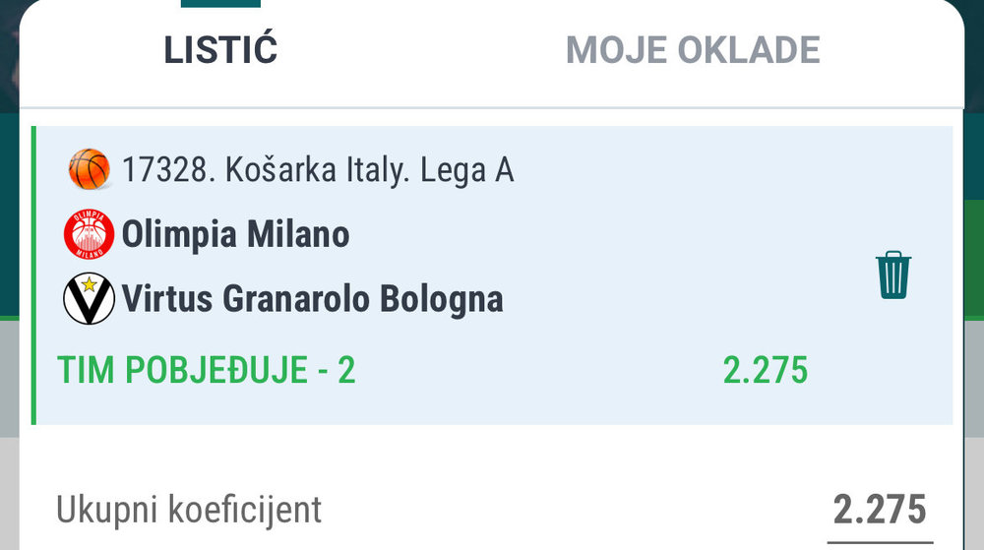The width and height of the screenshot is (984, 550).
Task: Tap the green left border of the bet card
Action: pyautogui.click(x=33, y=275)
